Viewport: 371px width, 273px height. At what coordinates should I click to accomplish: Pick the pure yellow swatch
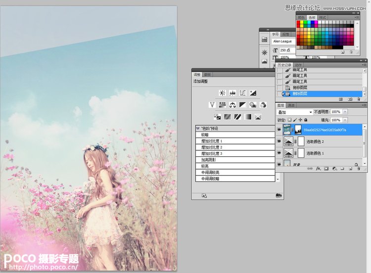click(x=302, y=22)
